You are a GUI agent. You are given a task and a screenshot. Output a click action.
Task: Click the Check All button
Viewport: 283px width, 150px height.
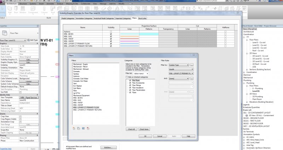[x=131, y=129]
